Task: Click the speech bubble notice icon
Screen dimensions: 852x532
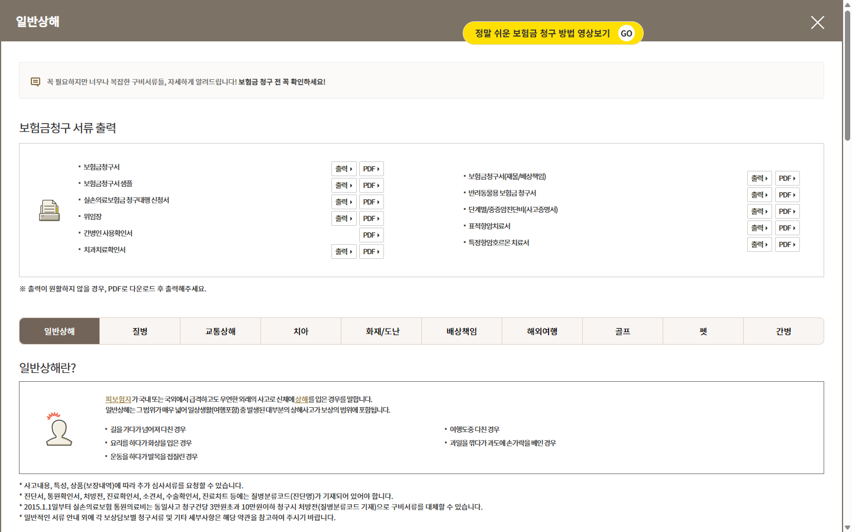Action: tap(35, 82)
